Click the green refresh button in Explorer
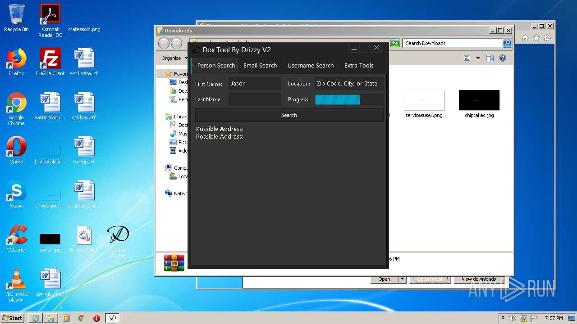 pyautogui.click(x=395, y=43)
